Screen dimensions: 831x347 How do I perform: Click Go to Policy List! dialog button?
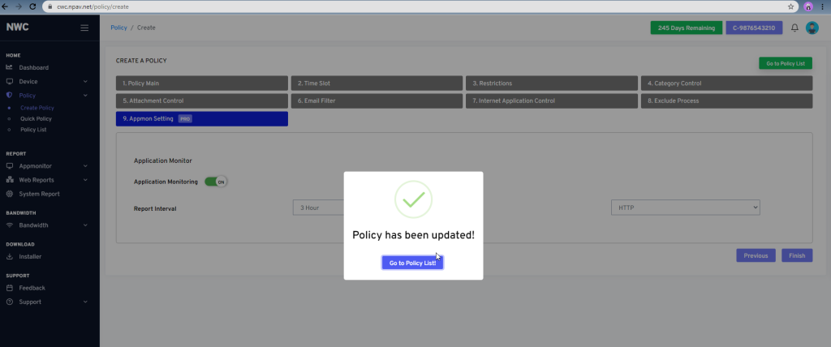412,263
